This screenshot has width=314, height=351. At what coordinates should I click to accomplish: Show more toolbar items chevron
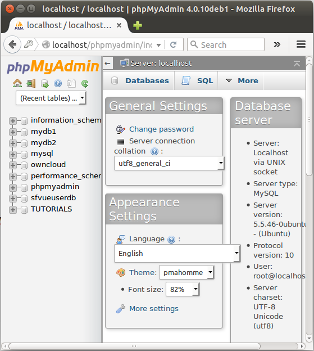277,44
